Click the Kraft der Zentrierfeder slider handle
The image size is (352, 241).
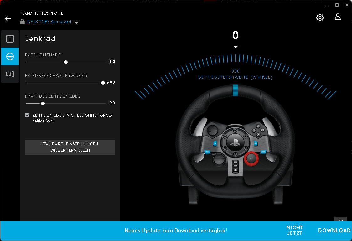(43, 104)
